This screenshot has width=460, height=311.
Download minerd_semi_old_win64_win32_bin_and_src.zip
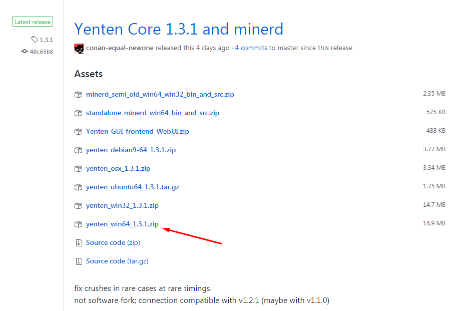pos(160,95)
